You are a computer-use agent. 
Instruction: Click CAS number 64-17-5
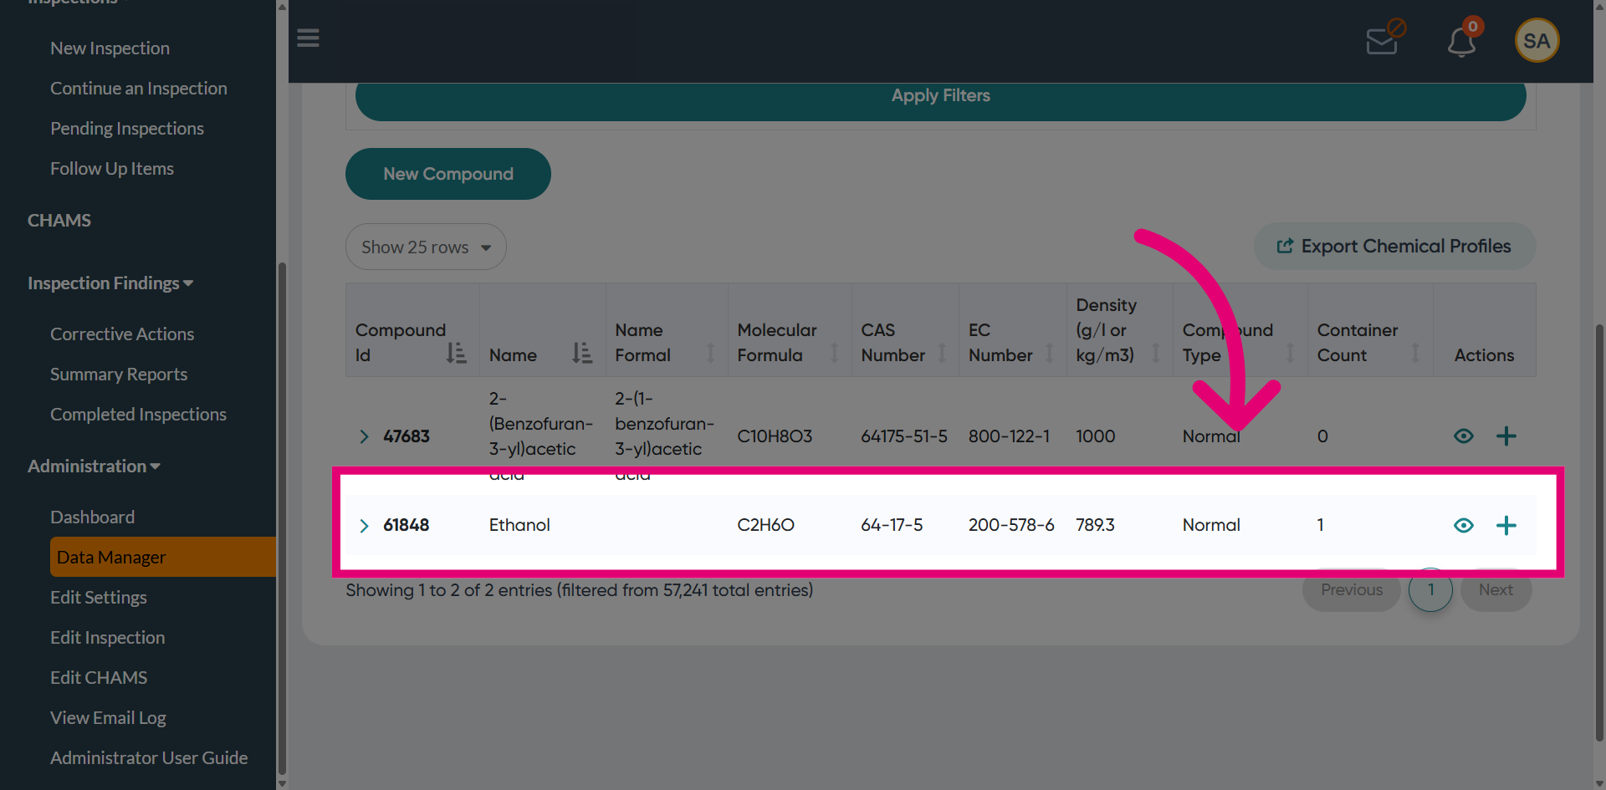[x=892, y=525]
